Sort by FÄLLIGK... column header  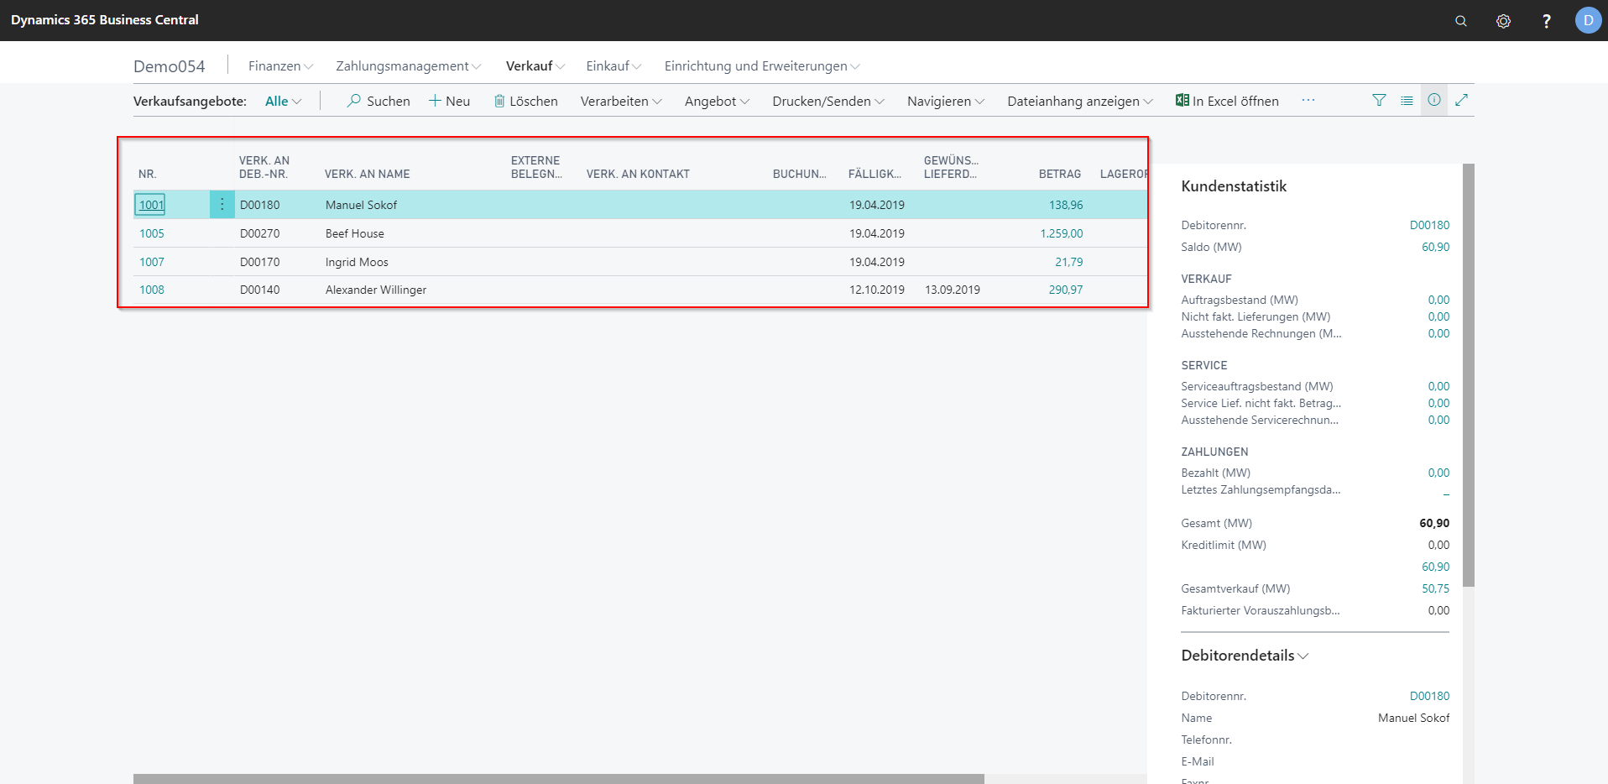(x=874, y=174)
